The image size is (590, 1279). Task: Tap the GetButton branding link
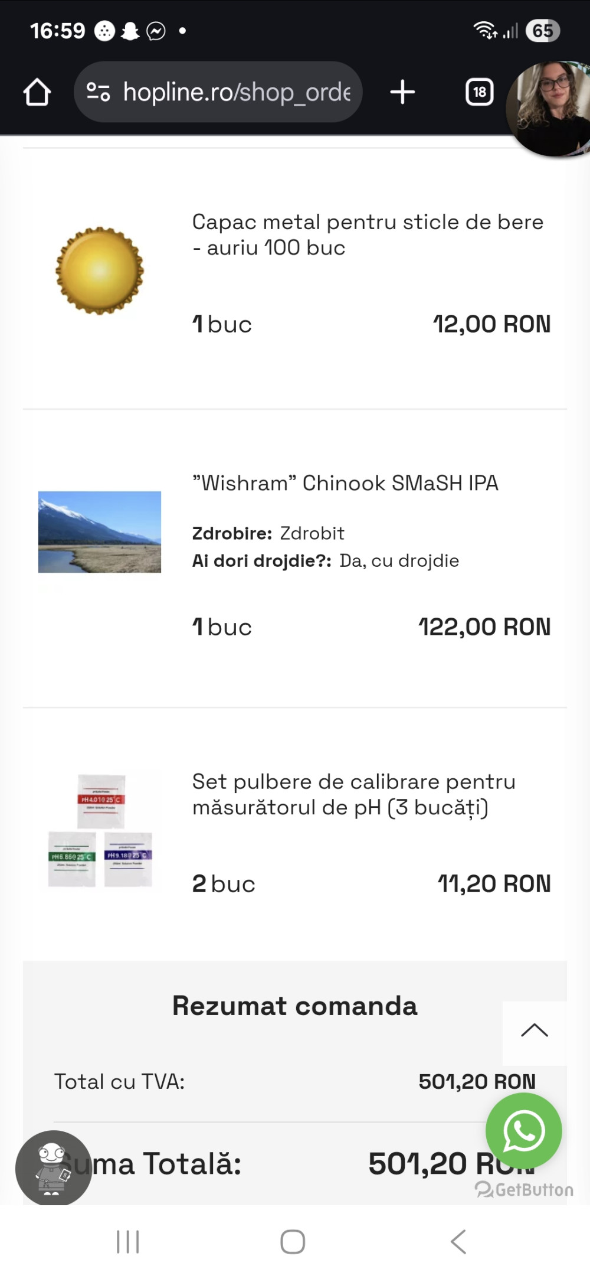coord(525,1189)
